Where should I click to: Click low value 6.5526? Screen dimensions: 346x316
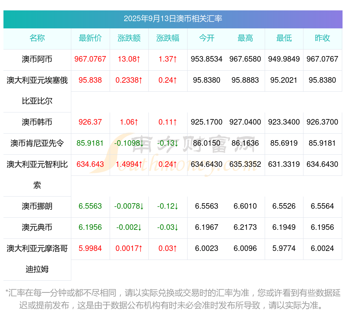pos(284,206)
